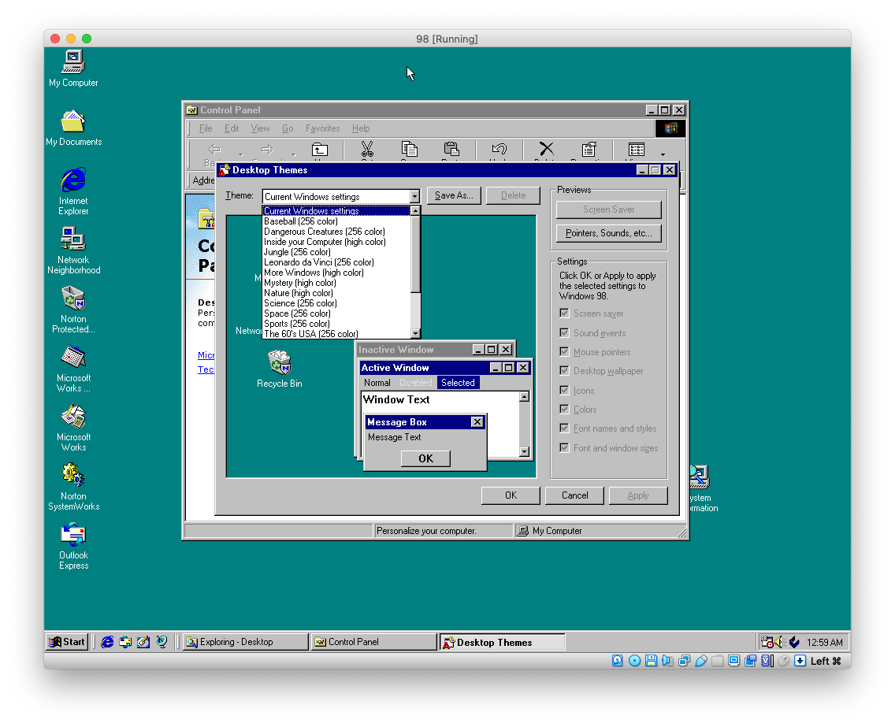This screenshot has width=895, height=727.
Task: Open the Help menu in Control Panel
Action: [x=361, y=128]
